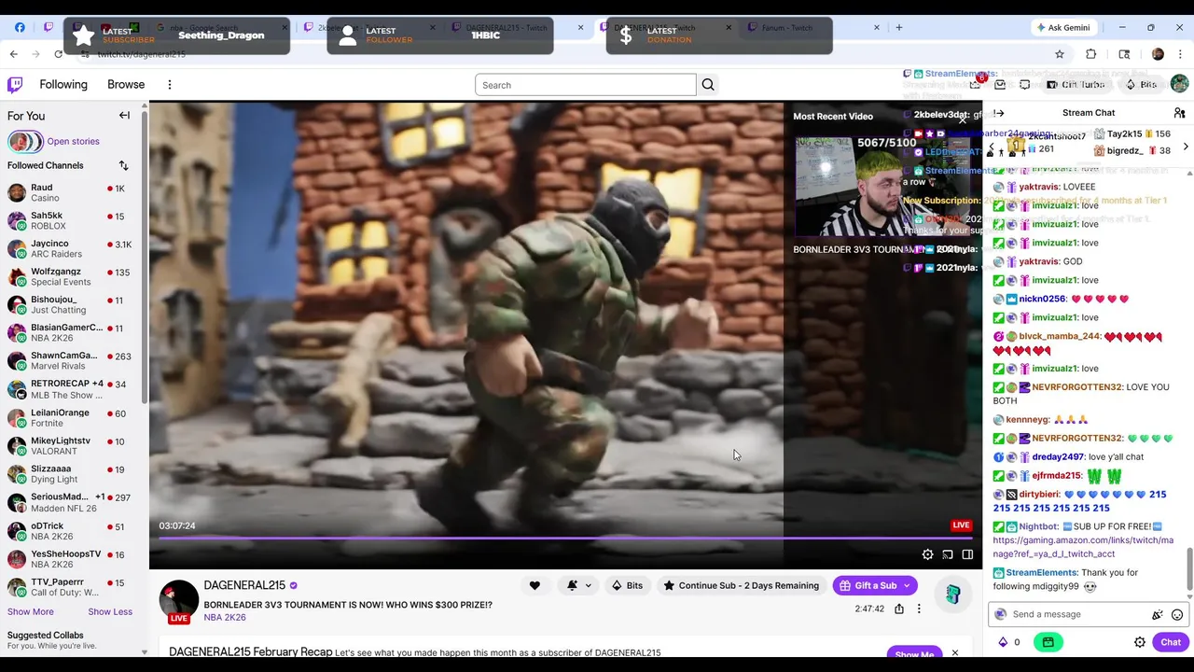Click the DAGENERAL215 channel name
The image size is (1194, 672).
244,585
